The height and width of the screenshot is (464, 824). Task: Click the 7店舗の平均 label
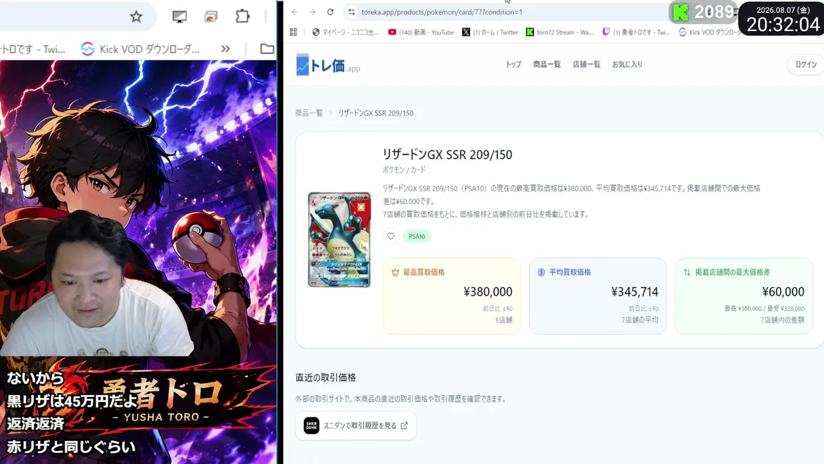coord(640,320)
